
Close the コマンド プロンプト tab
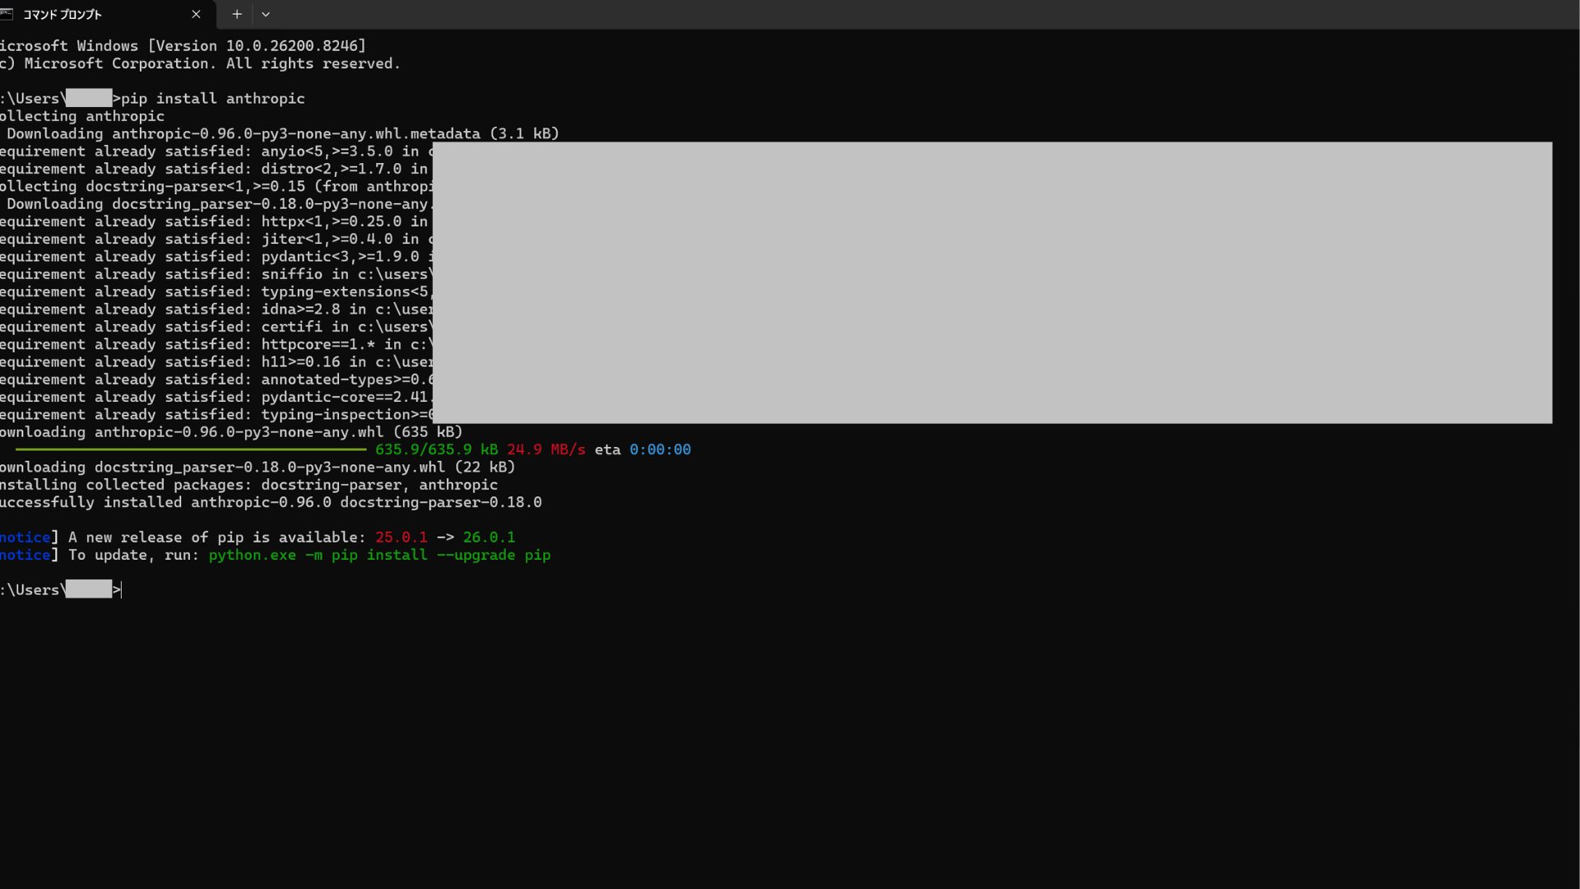point(196,14)
